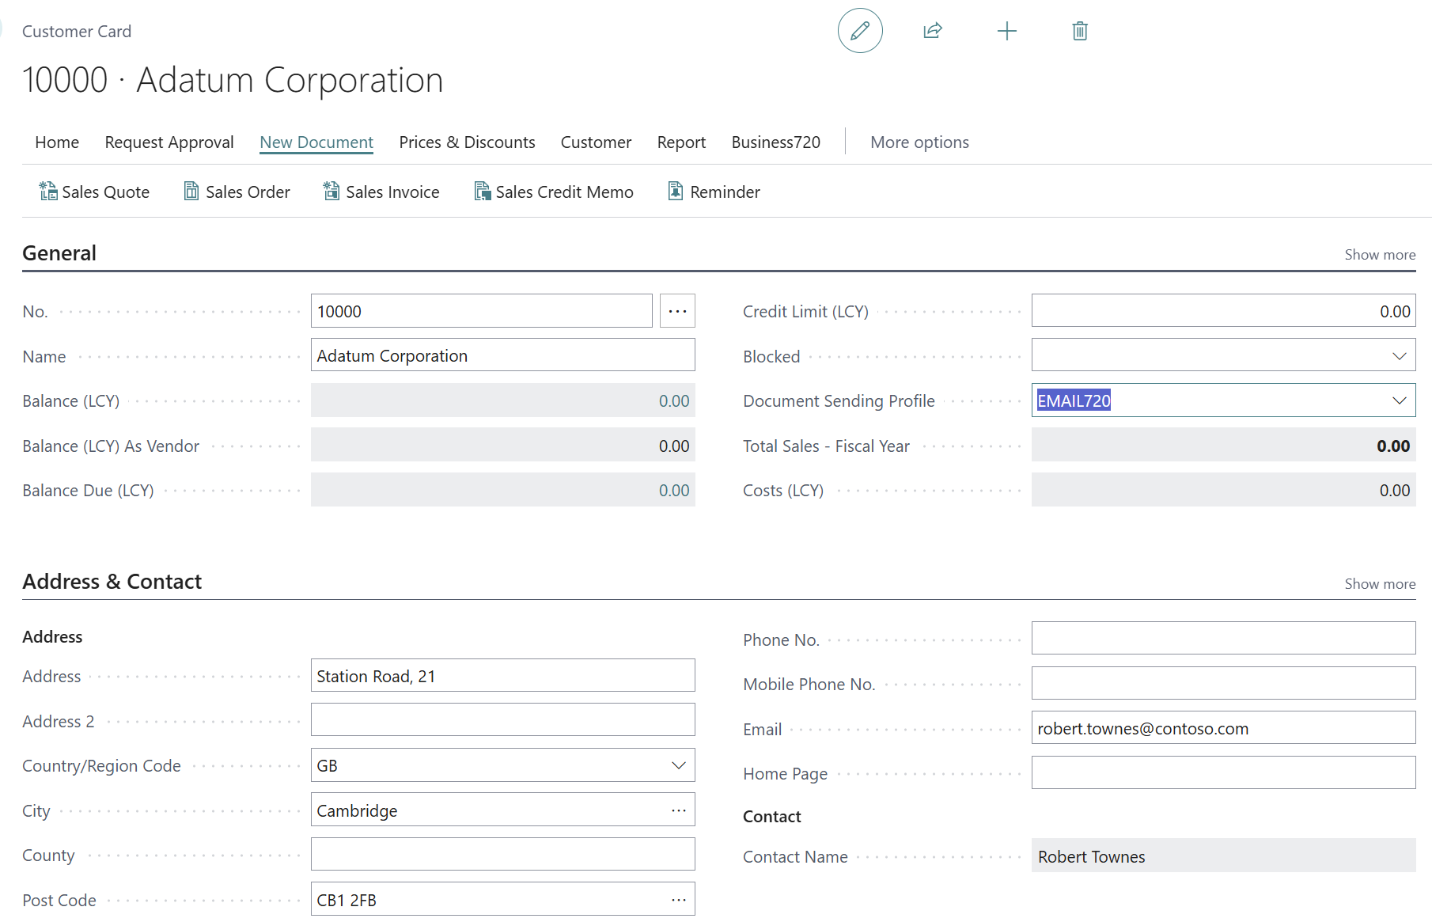Open the Business720 tab
Screen dimensions: 1432x922
click(775, 142)
